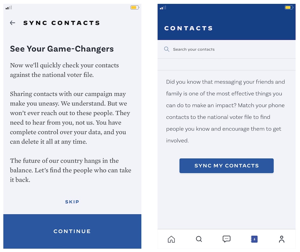Click the search magnifier in contacts field
Viewport: 300px width, 252px height.
[167, 49]
